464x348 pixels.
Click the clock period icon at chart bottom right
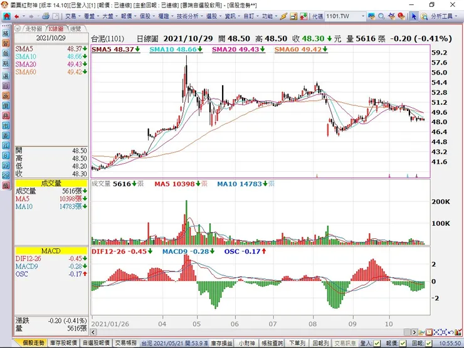(429, 332)
